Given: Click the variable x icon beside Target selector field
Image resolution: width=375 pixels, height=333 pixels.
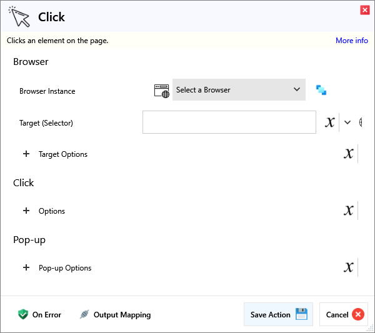Looking at the screenshot, I should pos(330,122).
